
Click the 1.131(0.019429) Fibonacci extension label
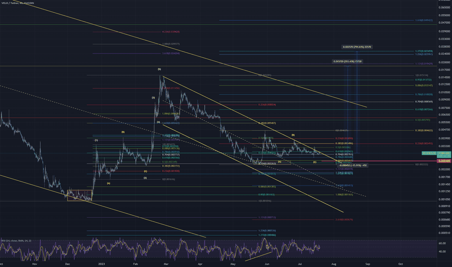click(424, 64)
